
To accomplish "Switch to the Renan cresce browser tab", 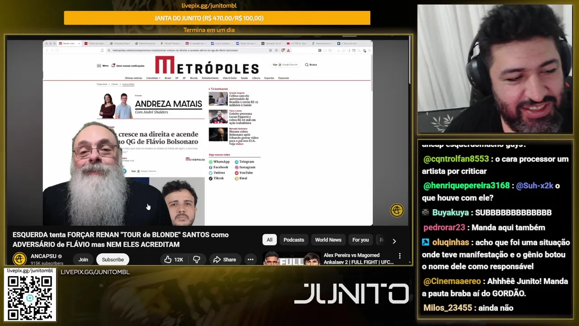I will (x=69, y=43).
